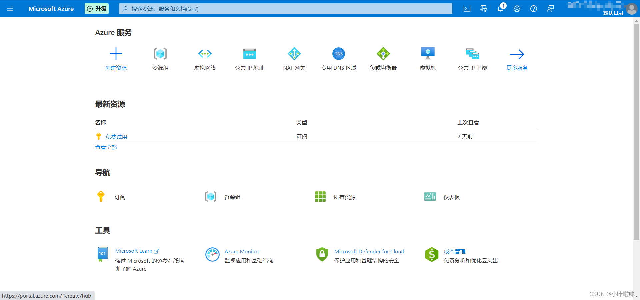Open the 虚拟网络 service icon
The image size is (640, 300).
point(205,54)
